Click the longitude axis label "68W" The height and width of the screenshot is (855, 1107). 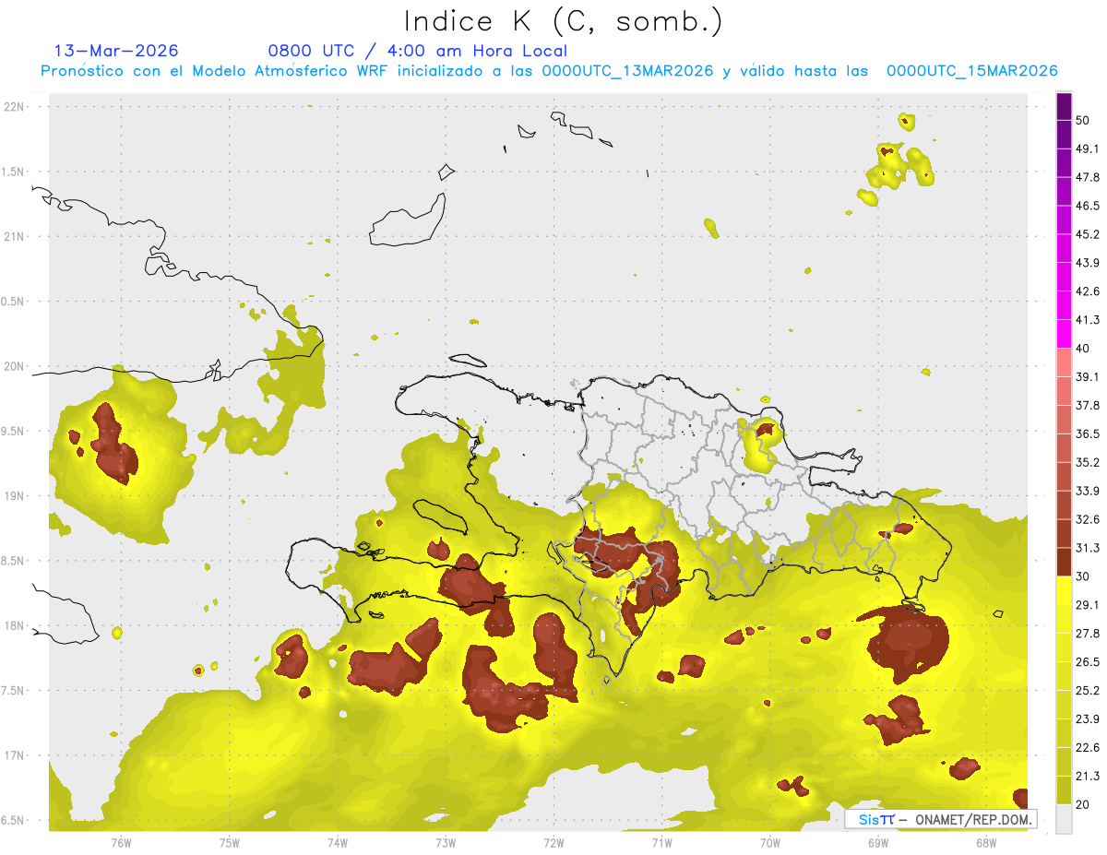point(986,843)
